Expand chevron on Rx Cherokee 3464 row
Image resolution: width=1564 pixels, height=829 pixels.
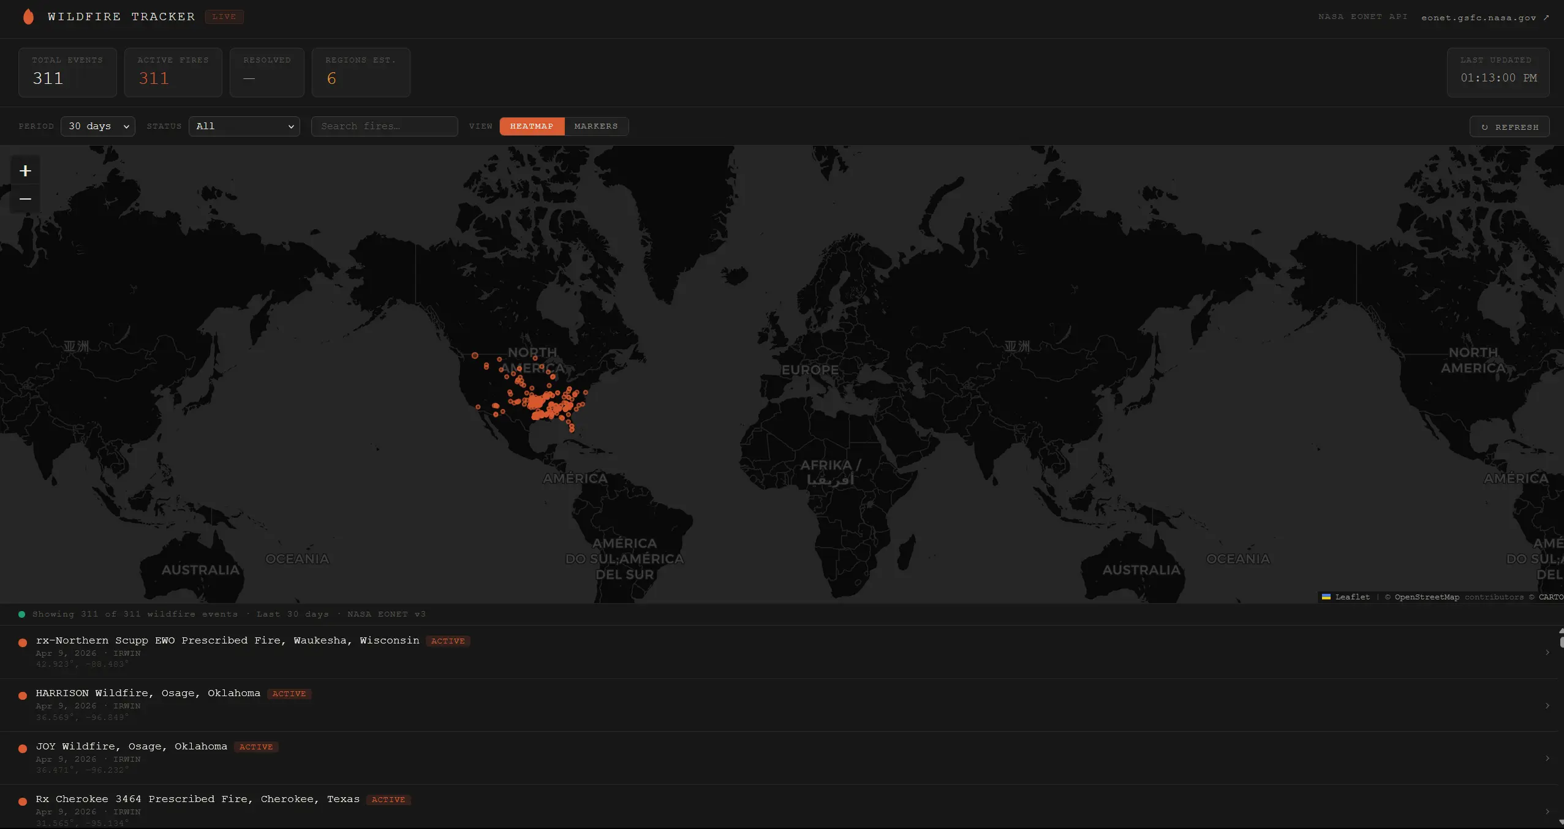coord(1547,811)
